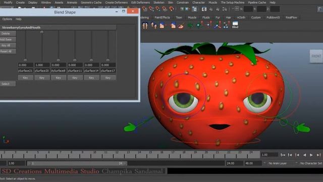Image resolution: width=323 pixels, height=182 pixels.
Task: Switch to the RealFlow shelf tab
Action: (291, 18)
